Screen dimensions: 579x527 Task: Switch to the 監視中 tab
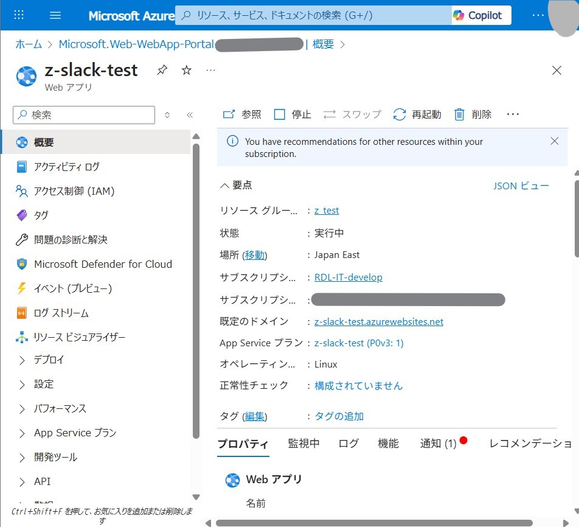tap(303, 444)
